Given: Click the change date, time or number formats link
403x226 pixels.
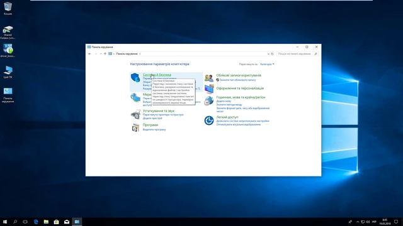Looking at the screenshot, I should 243,110.
